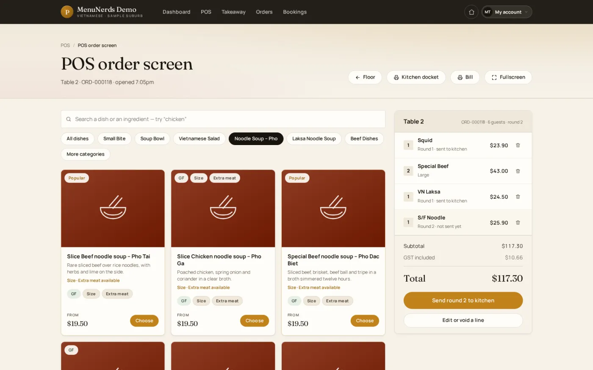Screen dimensions: 593x370
Task: Click 'Slice Beef noodle soup – Pho Tai' title
Action: tap(108, 257)
